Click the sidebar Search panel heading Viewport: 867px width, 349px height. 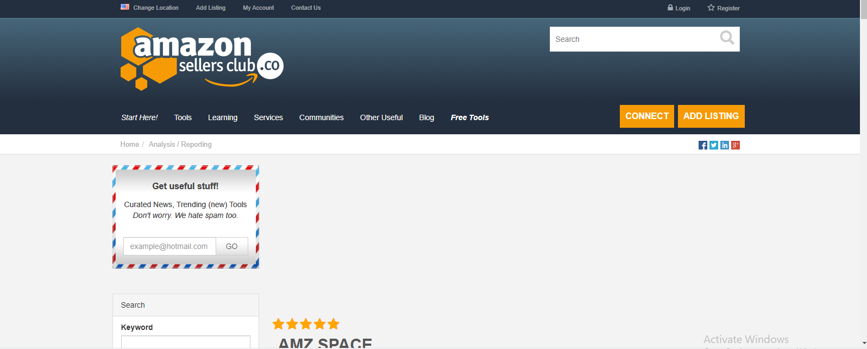(x=186, y=305)
